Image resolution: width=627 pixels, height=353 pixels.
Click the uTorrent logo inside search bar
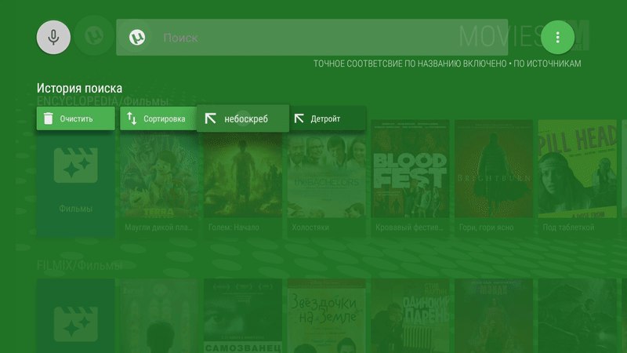(x=136, y=37)
